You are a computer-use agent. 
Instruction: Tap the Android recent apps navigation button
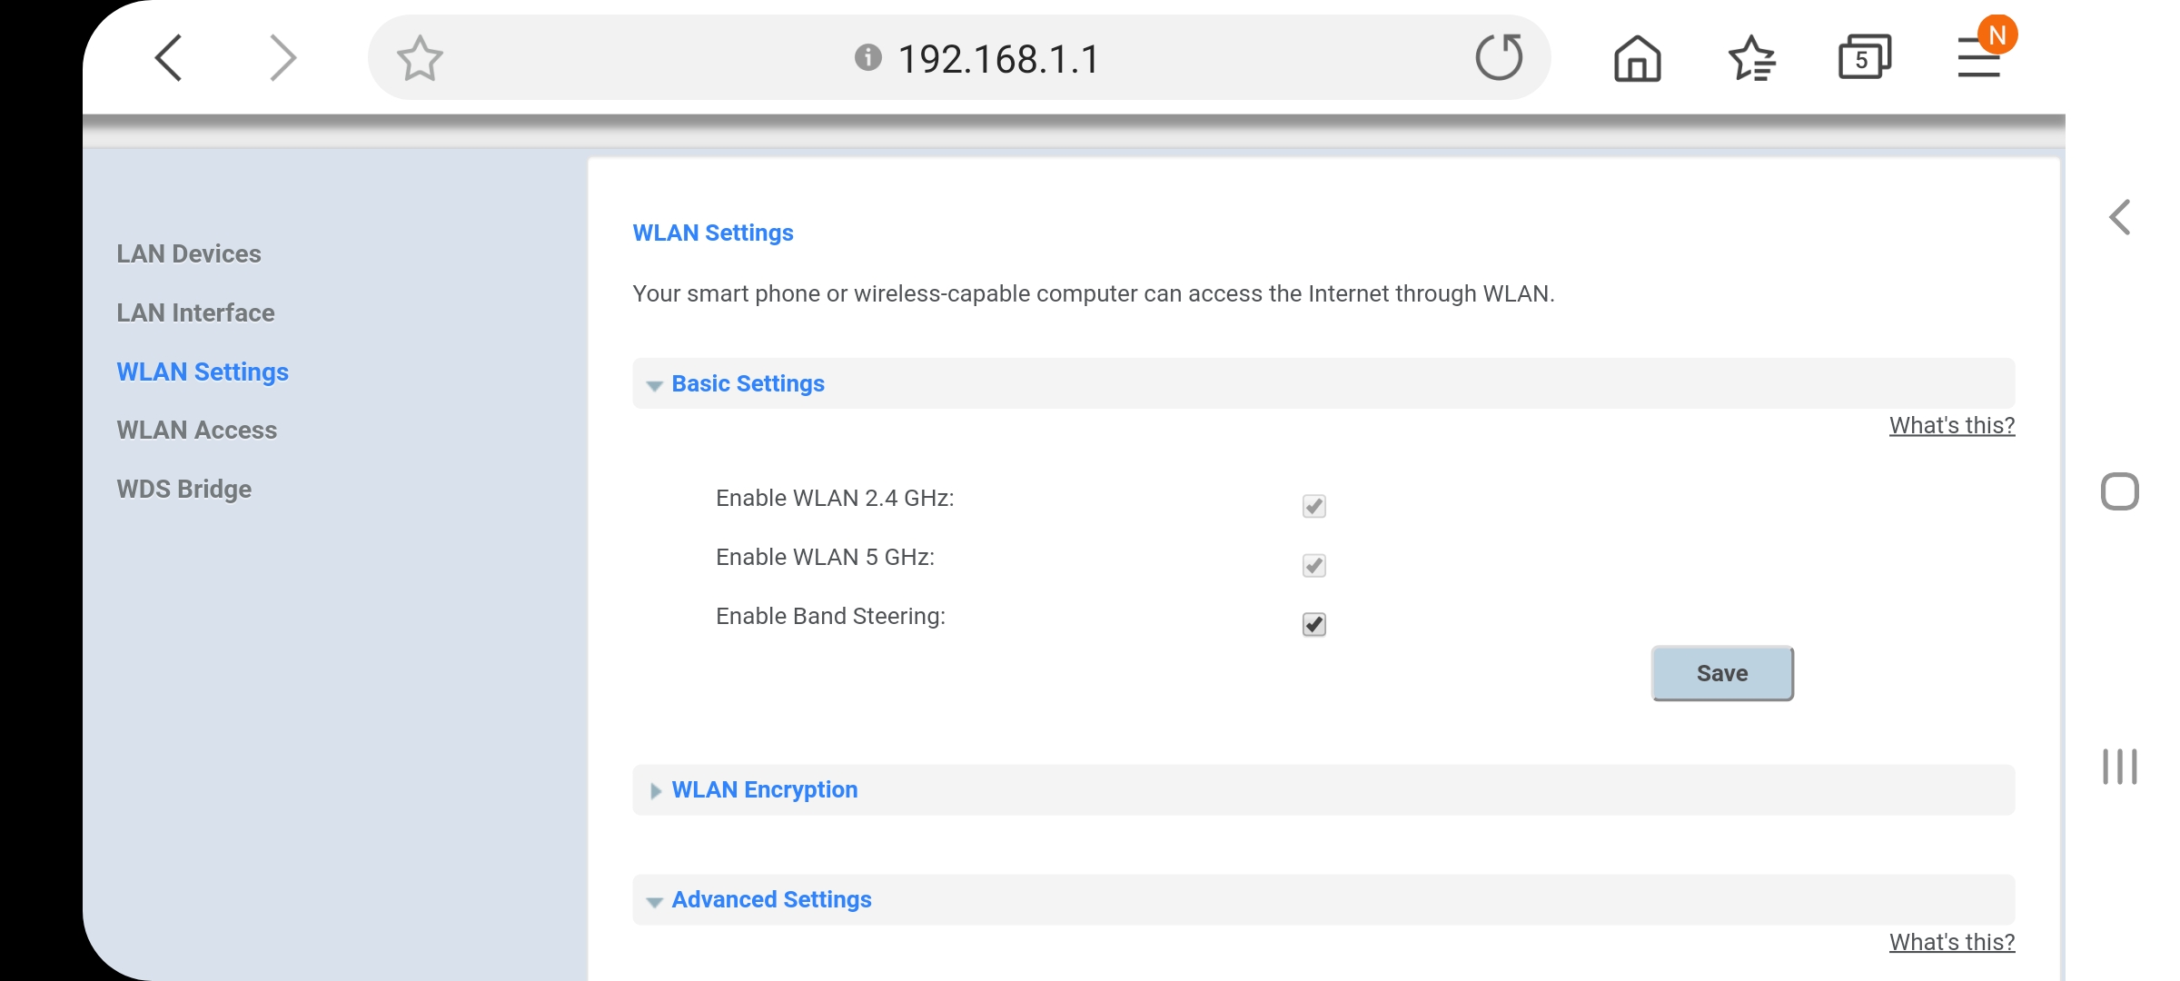click(x=2119, y=766)
